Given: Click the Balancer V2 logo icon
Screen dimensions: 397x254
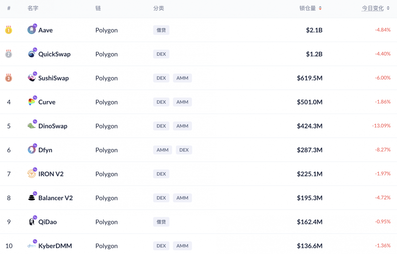Looking at the screenshot, I should [x=32, y=198].
